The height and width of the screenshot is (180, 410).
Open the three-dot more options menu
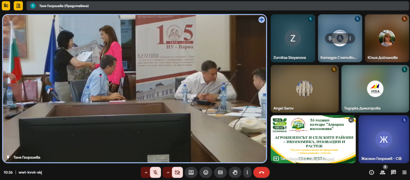[247, 172]
